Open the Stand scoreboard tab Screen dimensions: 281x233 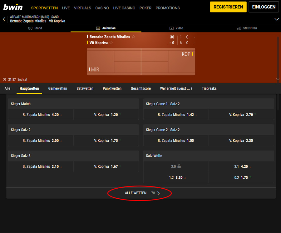click(35, 28)
